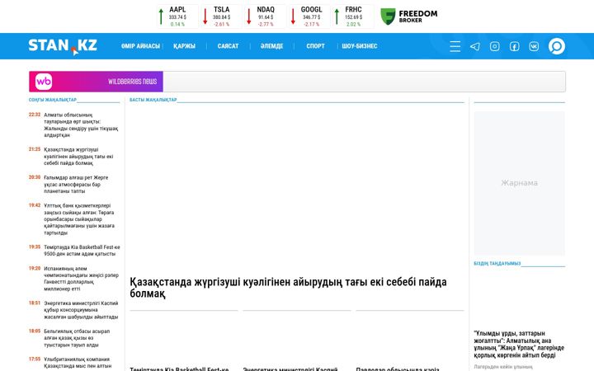Click the Wildberries wb logo banner
Image resolution: width=594 pixels, height=371 pixels.
96,82
